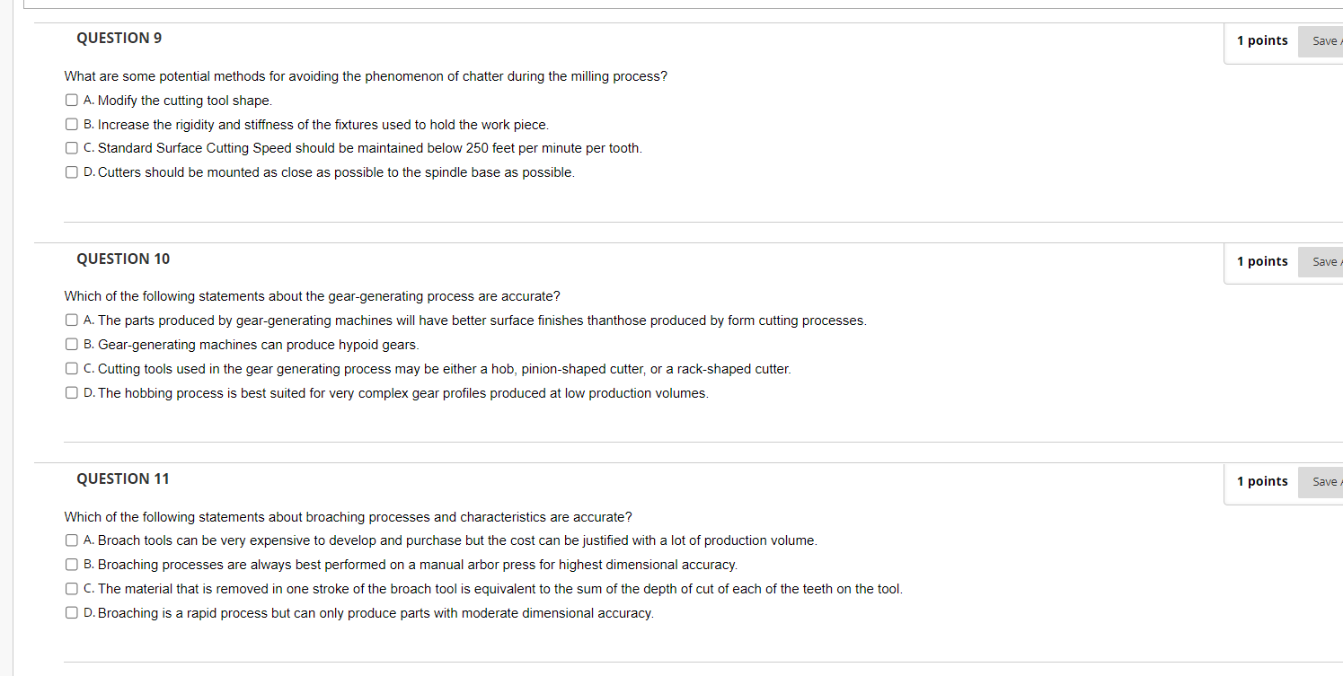Click Save Answer for Question 11

tap(1322, 481)
